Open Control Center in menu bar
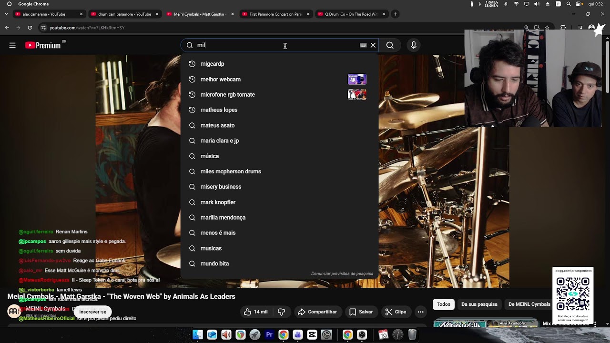 (x=579, y=4)
